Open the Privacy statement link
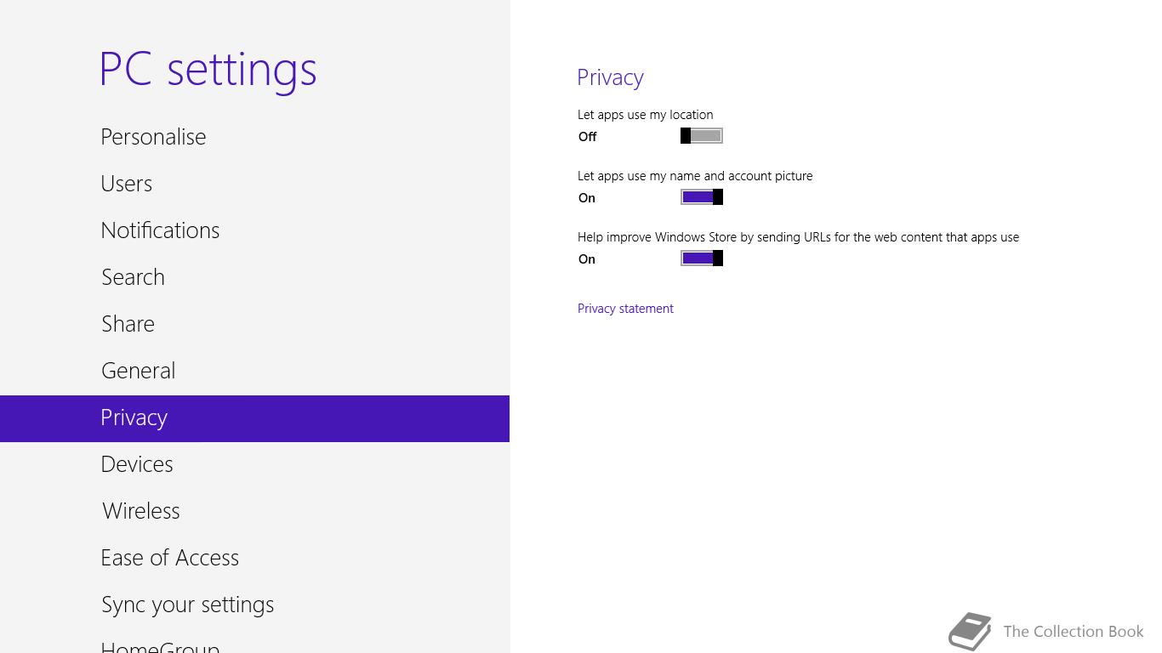 [625, 309]
